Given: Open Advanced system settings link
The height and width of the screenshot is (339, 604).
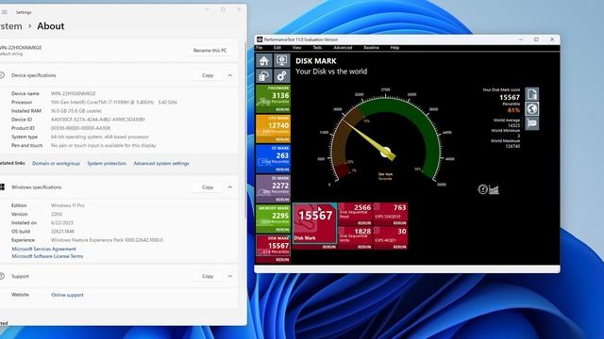Looking at the screenshot, I should 161,163.
